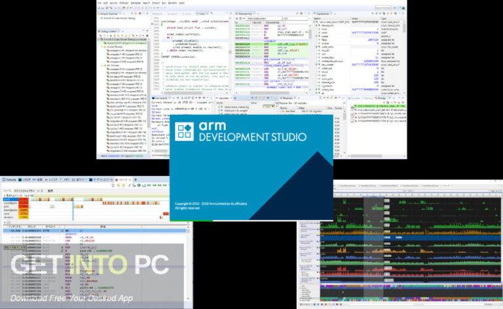Click the last green navigation arrow in trace toolbar
The image size is (503, 309).
[165, 185]
